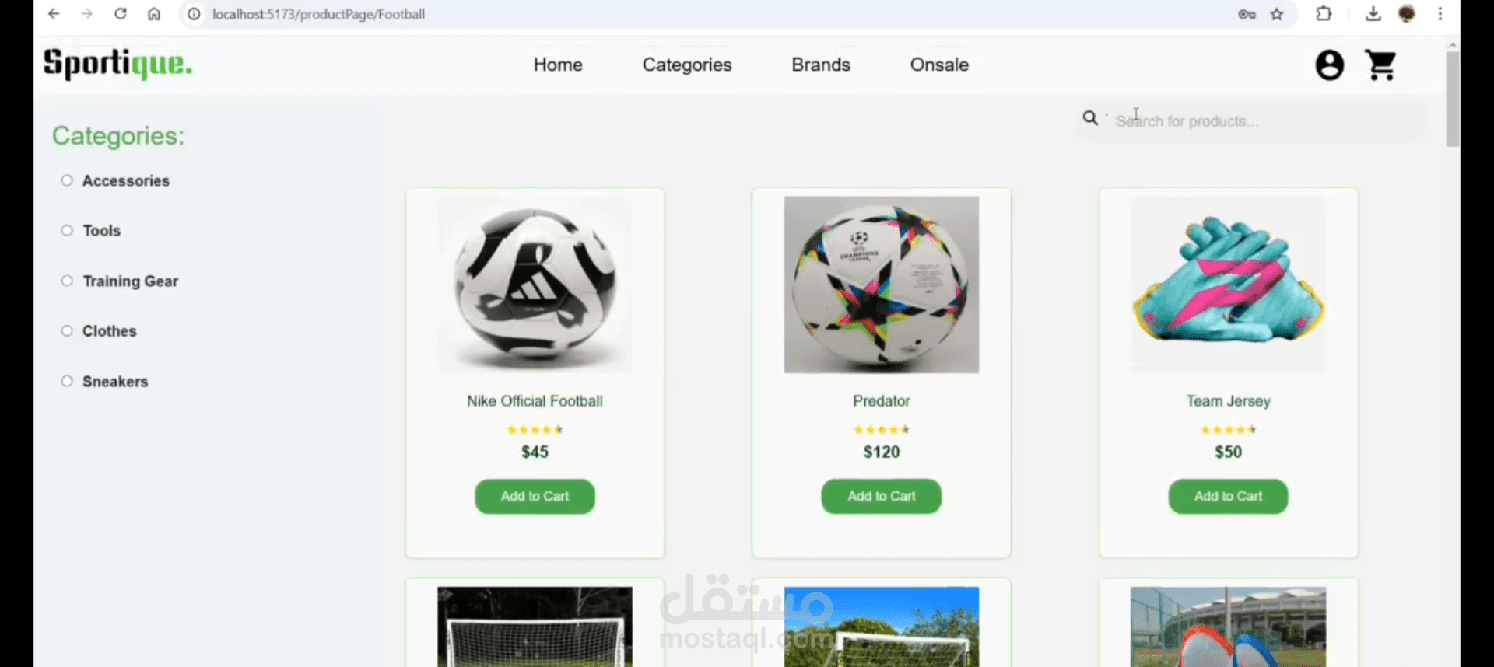
Task: Select the Tools category radio button
Action: (67, 230)
